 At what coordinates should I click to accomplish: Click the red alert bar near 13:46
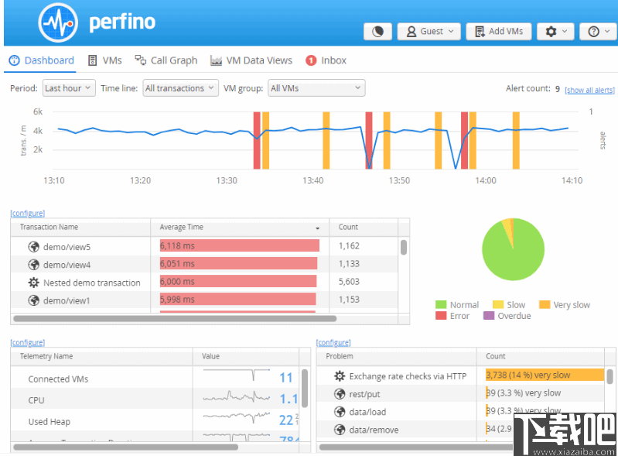coord(369,140)
